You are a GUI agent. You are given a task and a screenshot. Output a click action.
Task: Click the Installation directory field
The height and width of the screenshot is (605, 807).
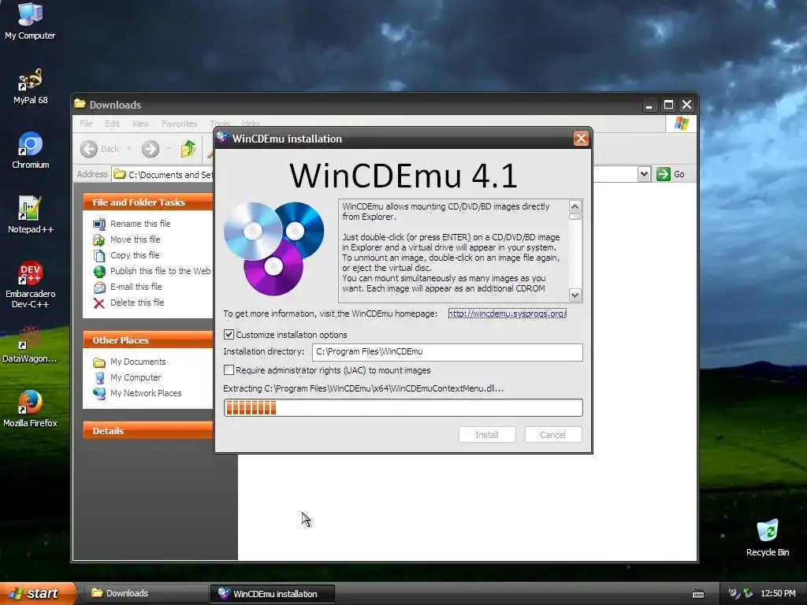tap(448, 352)
